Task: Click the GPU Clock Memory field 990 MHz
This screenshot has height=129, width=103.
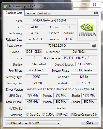Action: coord(61,95)
